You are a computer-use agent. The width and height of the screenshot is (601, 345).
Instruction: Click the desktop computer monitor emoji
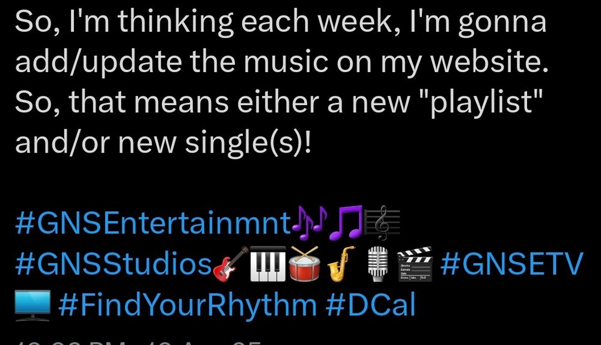click(32, 304)
